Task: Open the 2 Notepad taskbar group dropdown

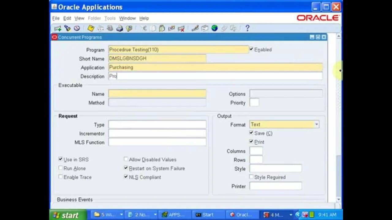Action: click(x=155, y=215)
